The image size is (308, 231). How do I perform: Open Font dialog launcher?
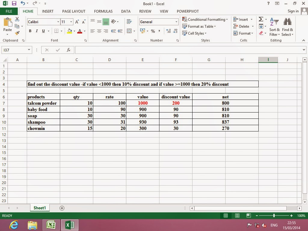[85, 41]
